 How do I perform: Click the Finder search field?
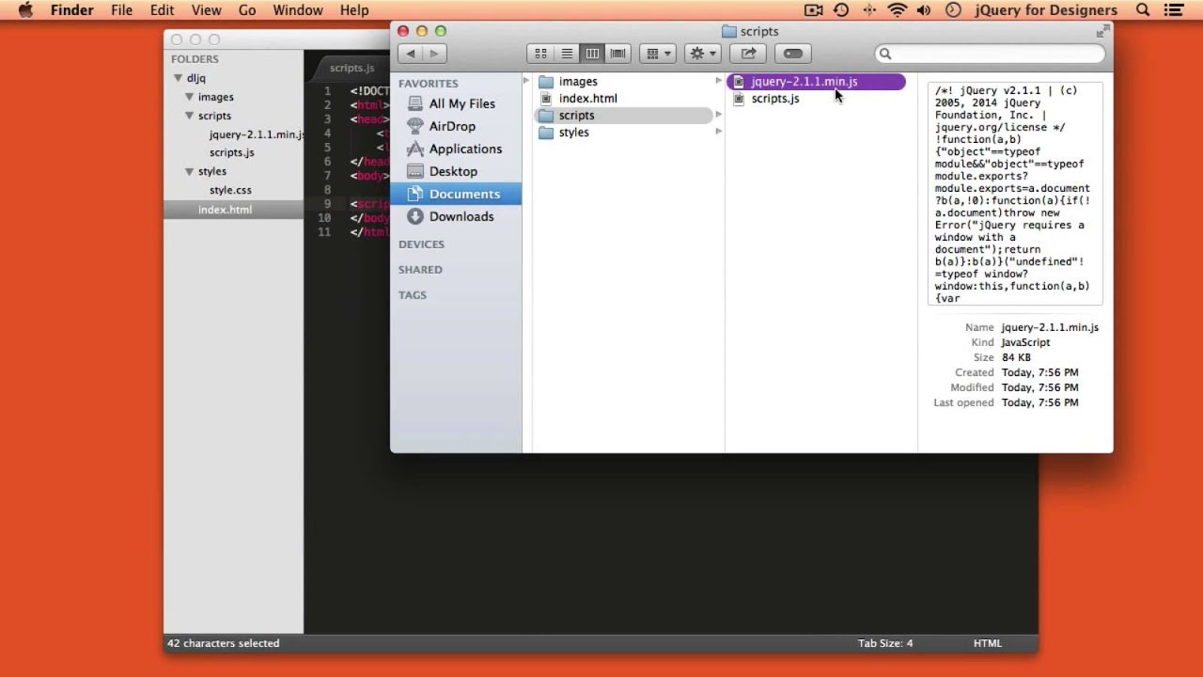click(990, 54)
